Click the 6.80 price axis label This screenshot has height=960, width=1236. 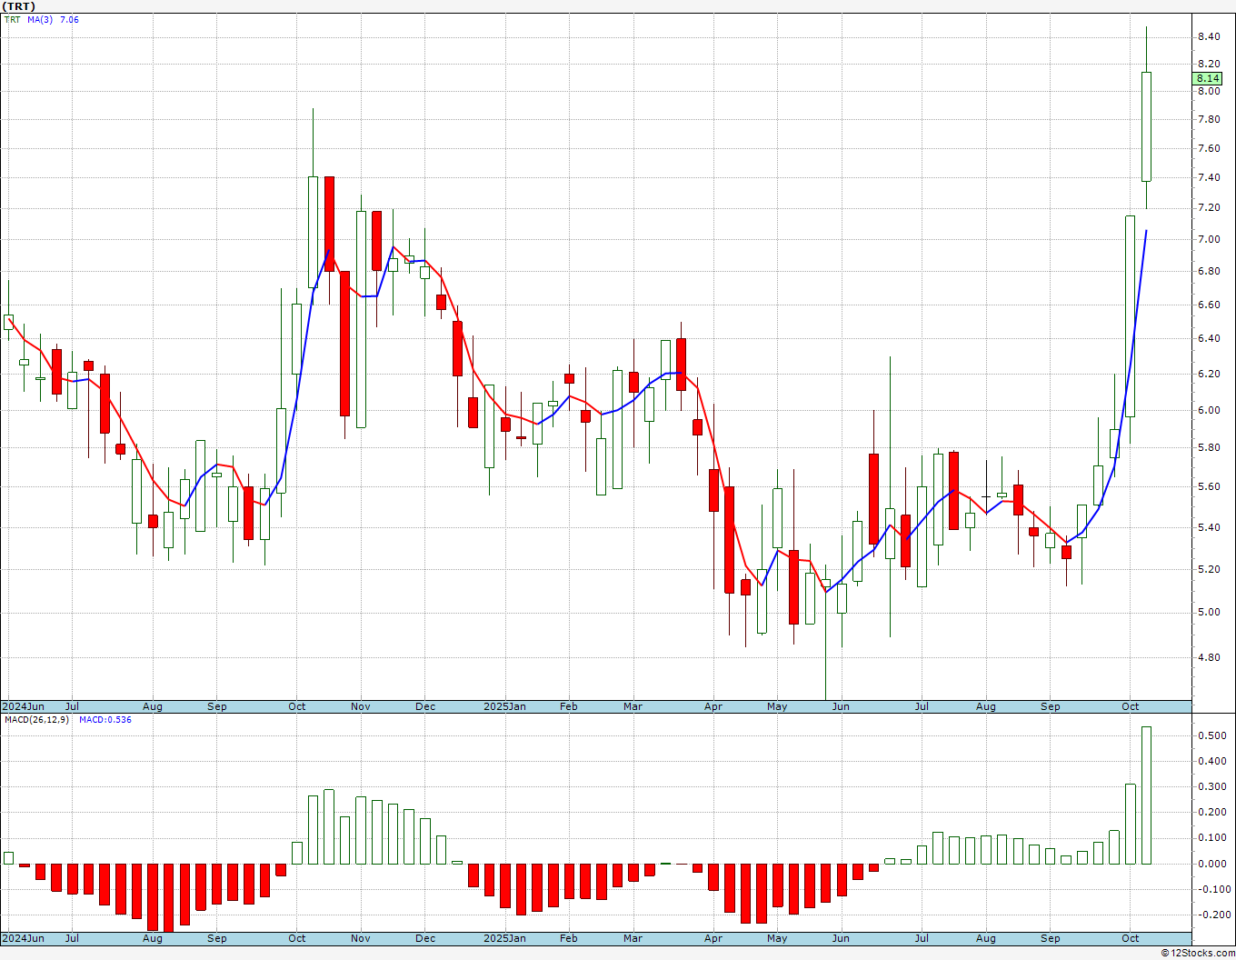1209,271
